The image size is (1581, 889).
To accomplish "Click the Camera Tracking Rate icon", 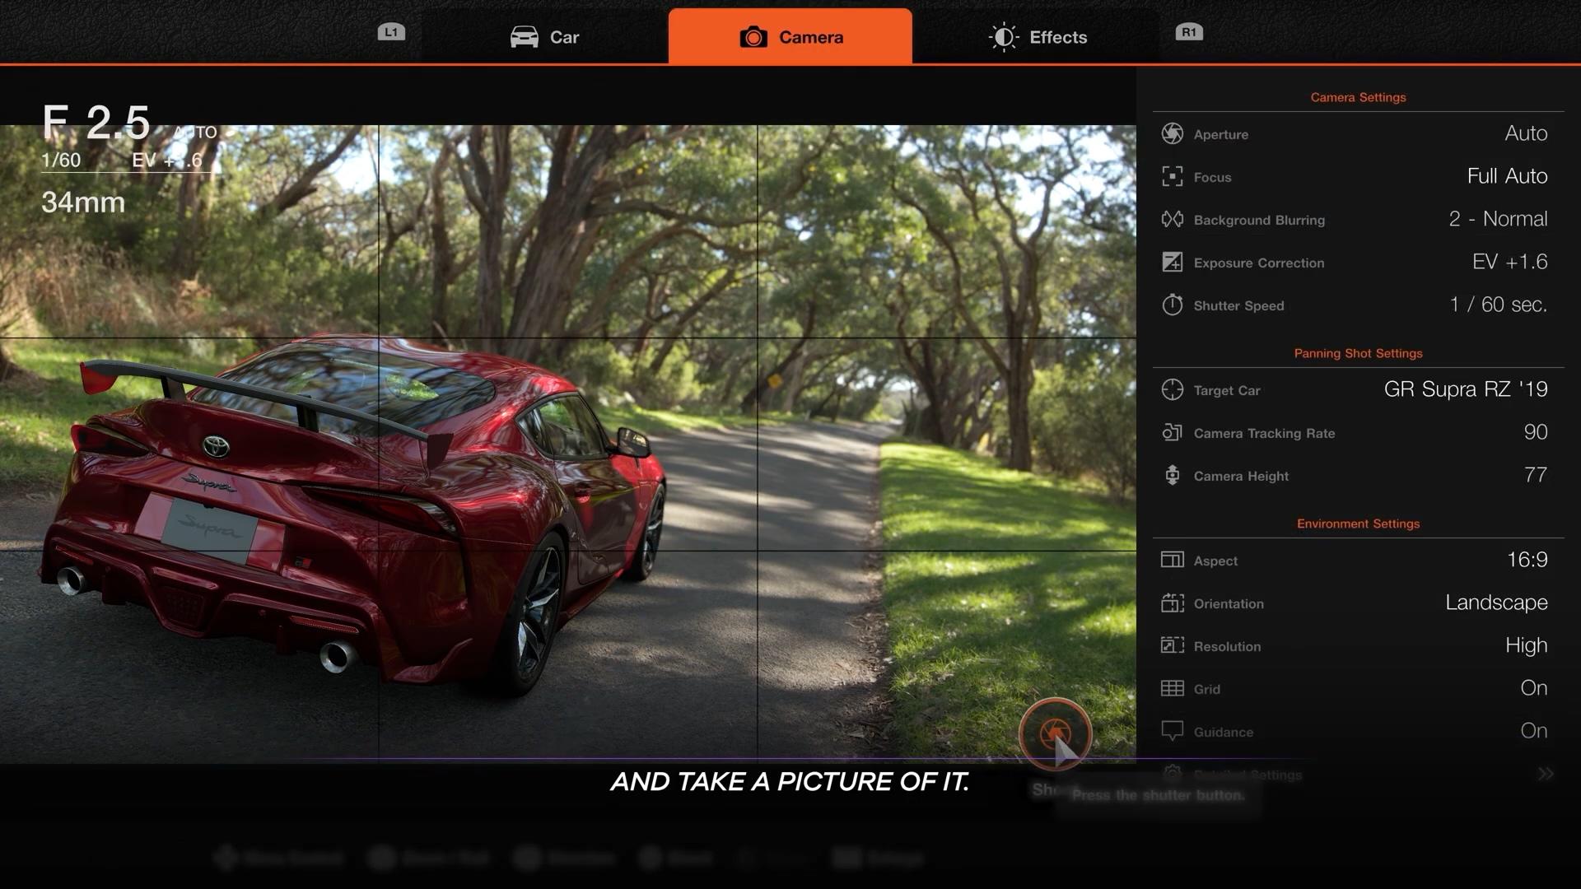I will (1172, 432).
